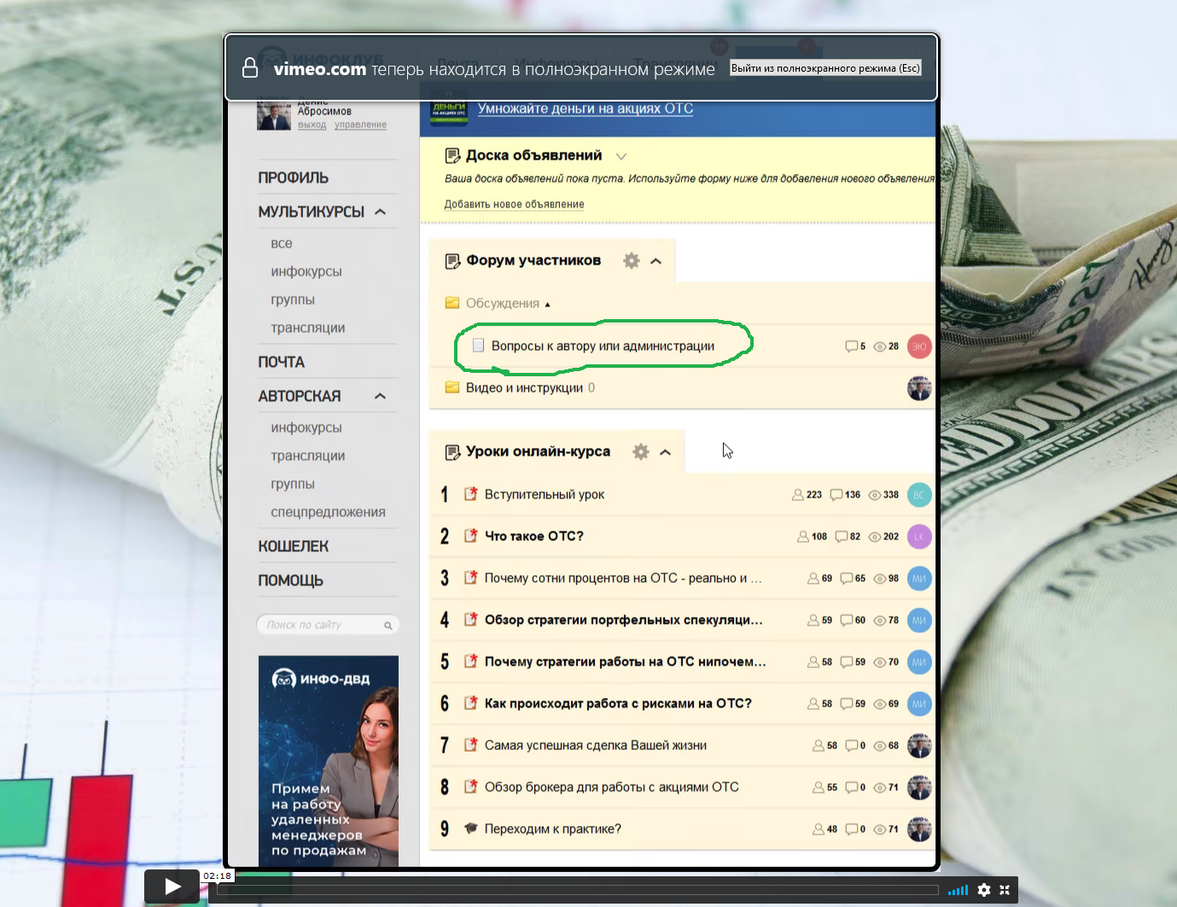Click the МИ avatar on lesson 6 row
The height and width of the screenshot is (907, 1177).
[919, 704]
